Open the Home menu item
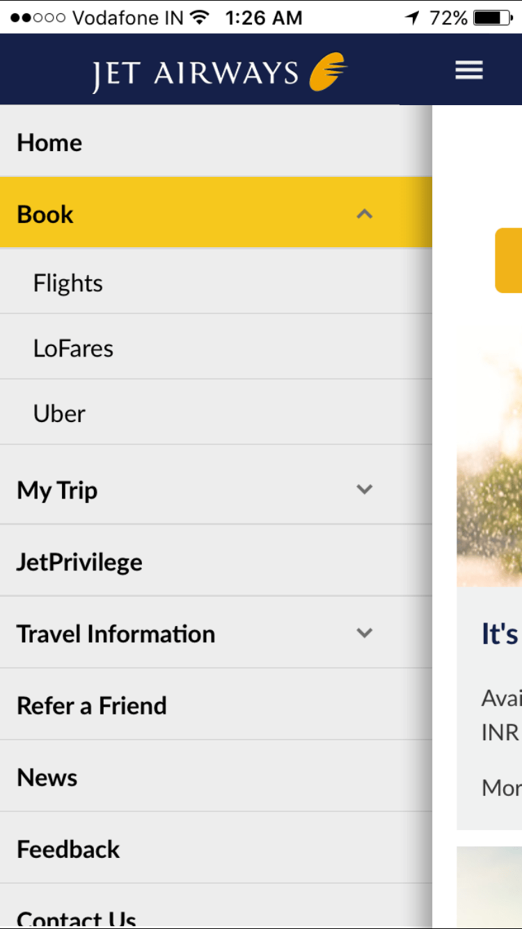522x929 pixels. [x=49, y=142]
